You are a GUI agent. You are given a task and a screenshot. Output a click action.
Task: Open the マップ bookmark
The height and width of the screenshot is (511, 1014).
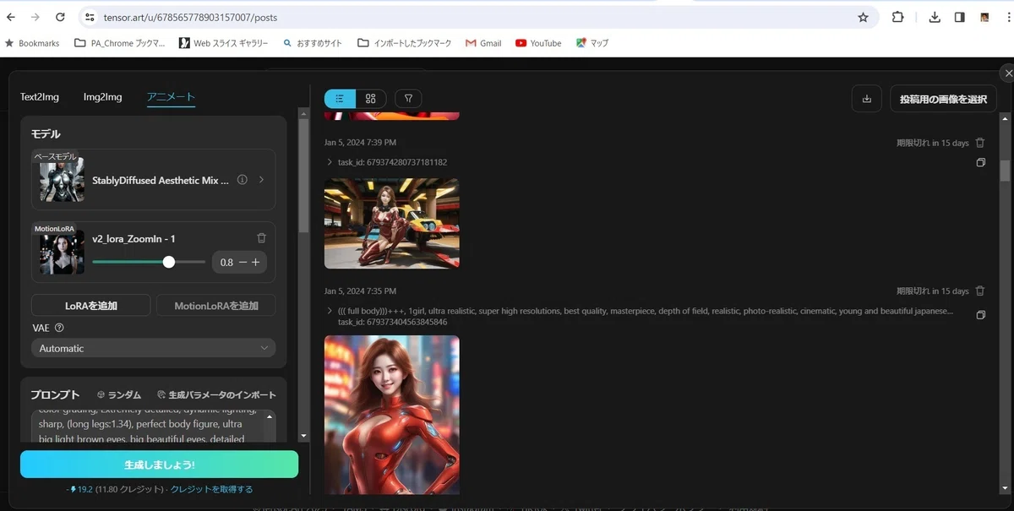coord(592,43)
